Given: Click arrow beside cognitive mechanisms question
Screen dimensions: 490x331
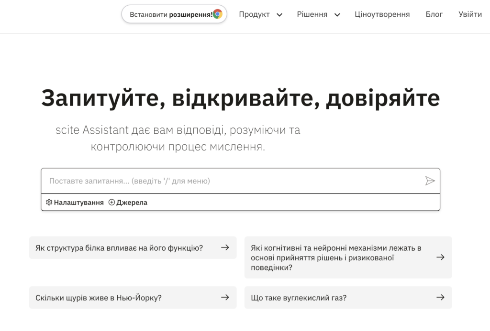Looking at the screenshot, I should pyautogui.click(x=440, y=257).
